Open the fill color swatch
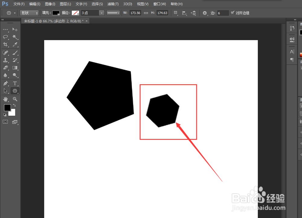 [x=56, y=13]
